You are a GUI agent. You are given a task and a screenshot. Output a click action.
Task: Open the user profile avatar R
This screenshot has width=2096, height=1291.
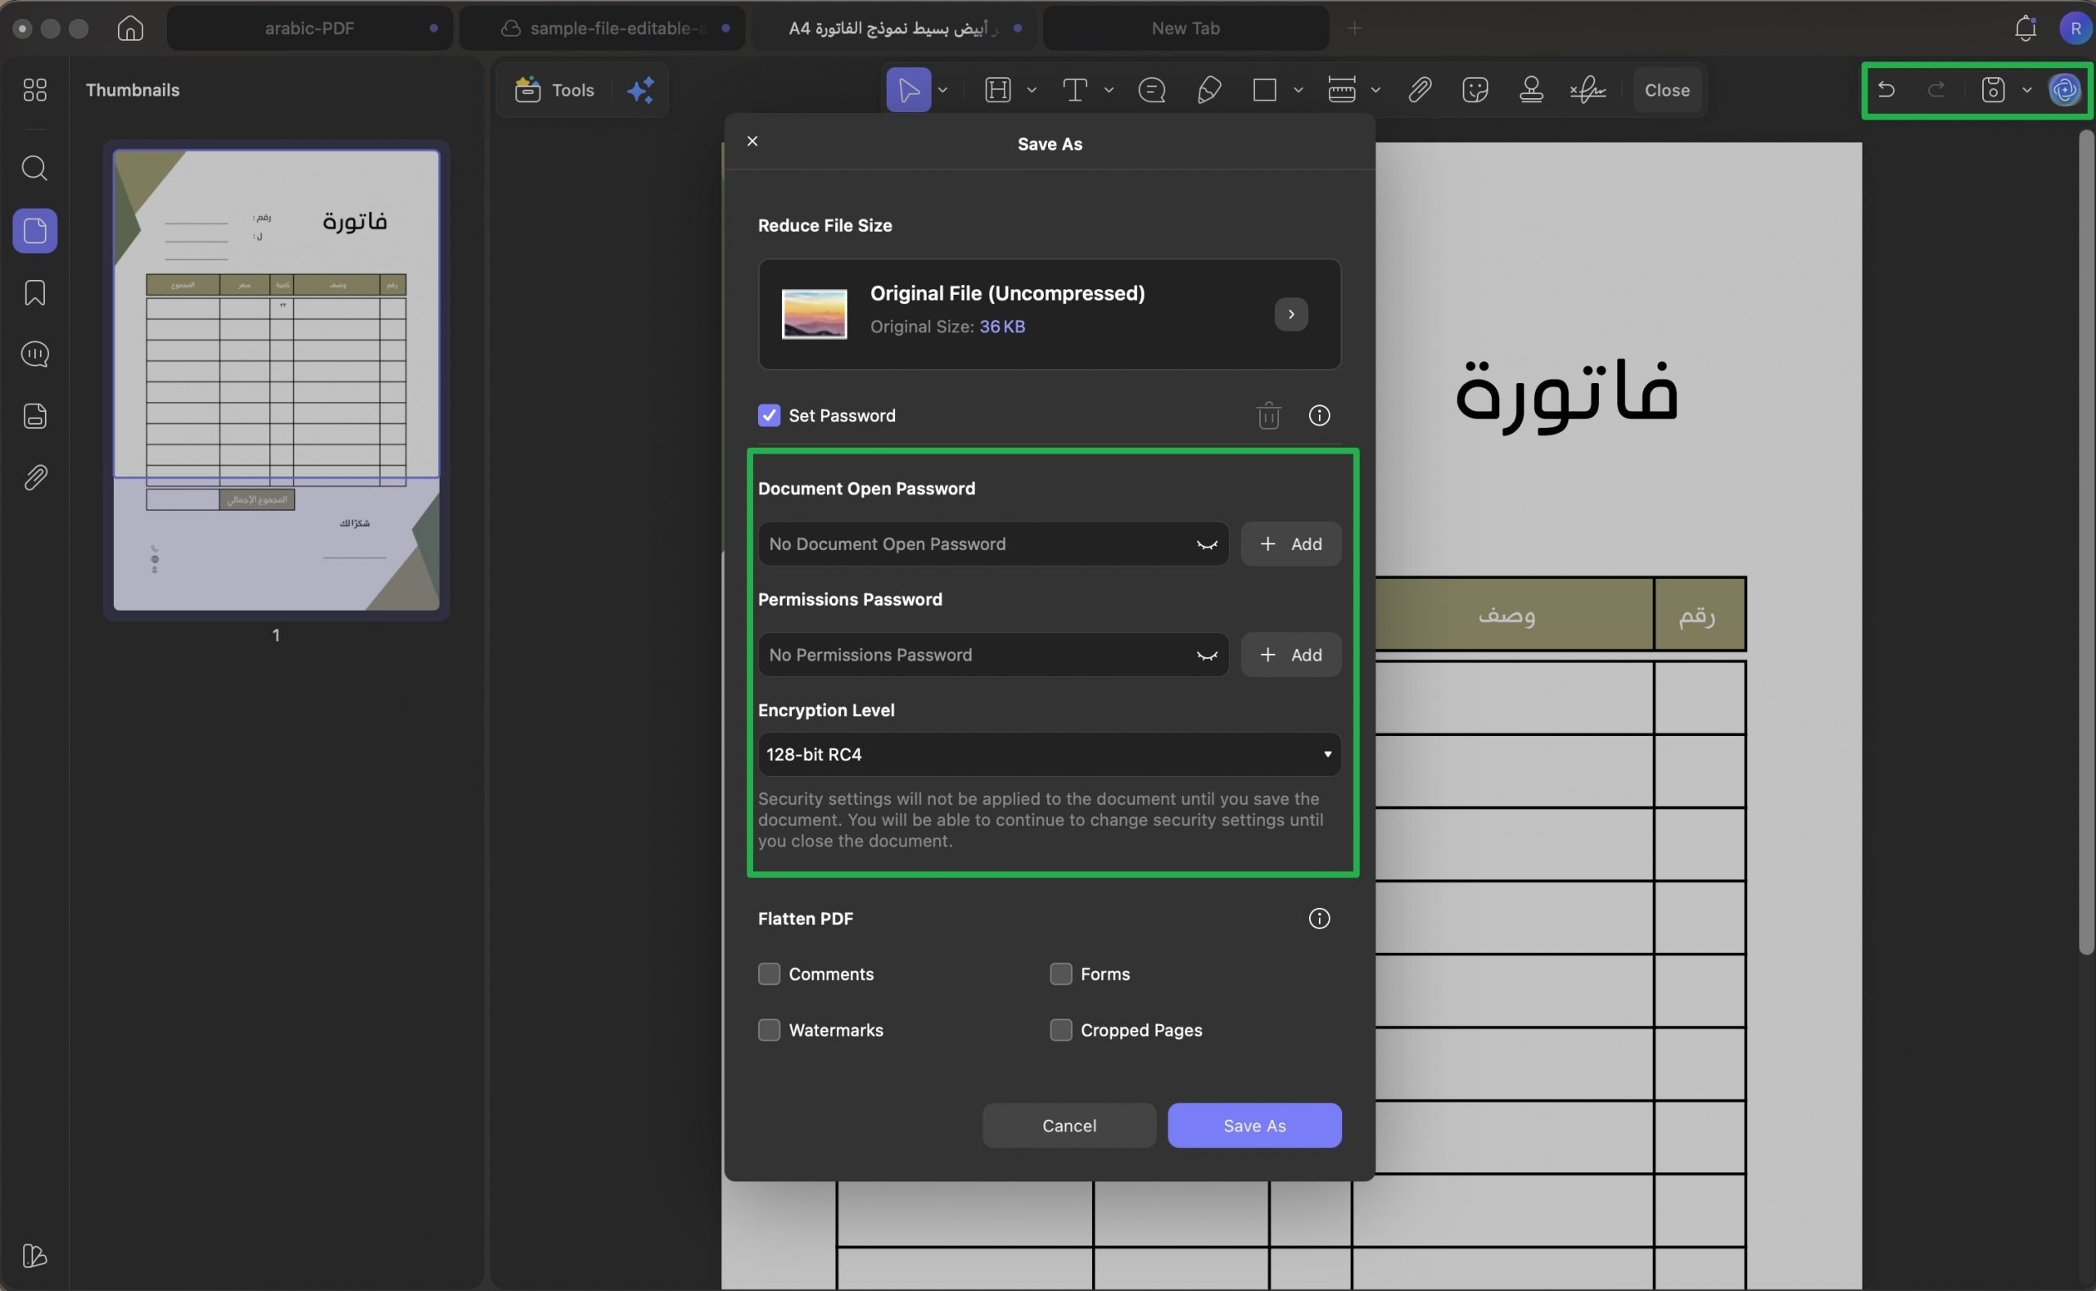(x=2075, y=28)
